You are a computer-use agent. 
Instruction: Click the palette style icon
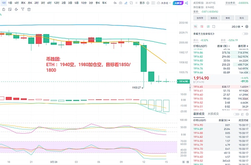coord(16,10)
